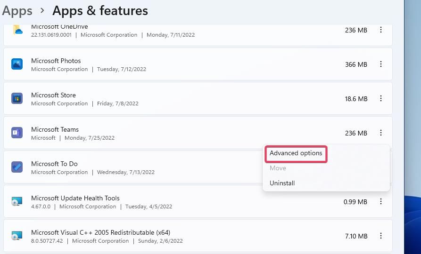Open the more options menu for Microsoft OneDrive
Screen dimensions: 421x254
tap(381, 30)
